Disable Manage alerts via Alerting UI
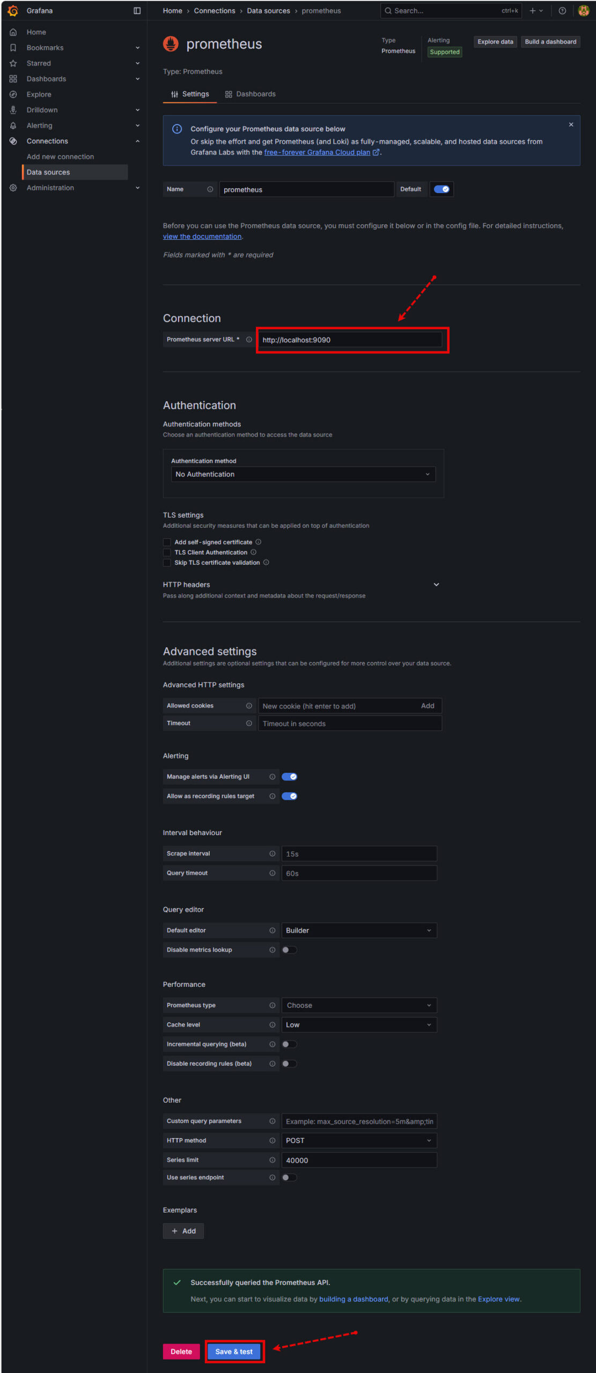 click(x=289, y=777)
